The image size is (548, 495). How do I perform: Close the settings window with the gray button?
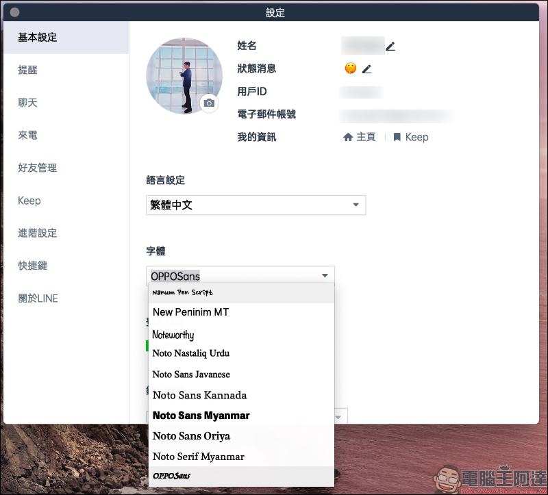coord(14,12)
